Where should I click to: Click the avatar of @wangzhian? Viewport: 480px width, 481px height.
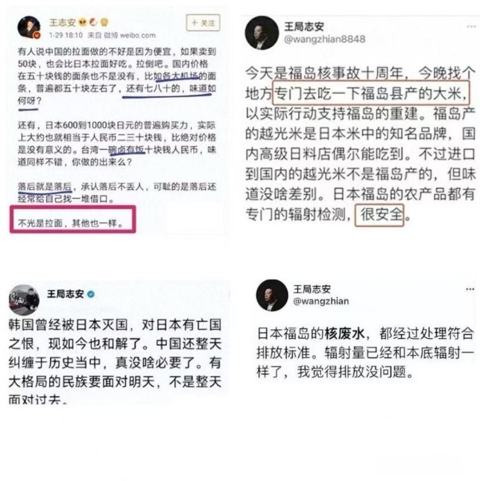(x=272, y=295)
